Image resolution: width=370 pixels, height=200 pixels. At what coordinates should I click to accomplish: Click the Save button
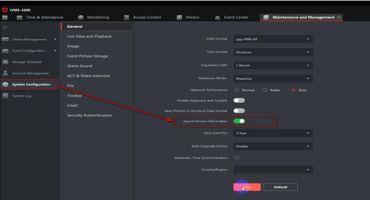[x=247, y=187]
